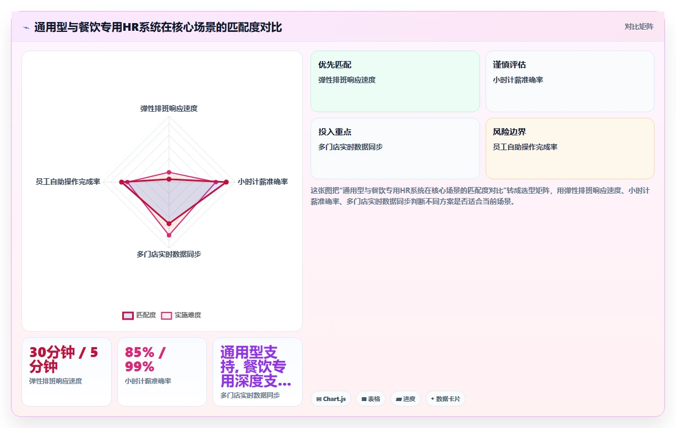This screenshot has width=676, height=428.
Task: Click the 员工自助操作完成率 radar axis label
Action: (x=68, y=182)
